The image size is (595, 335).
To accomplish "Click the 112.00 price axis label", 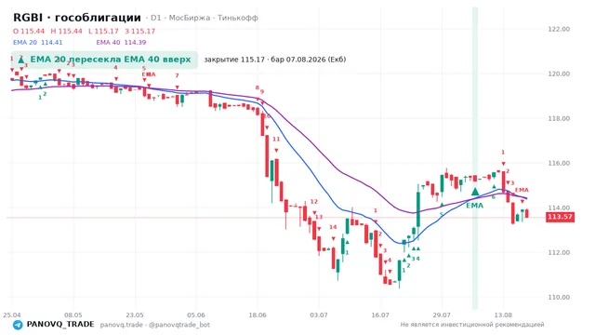I will coord(559,252).
